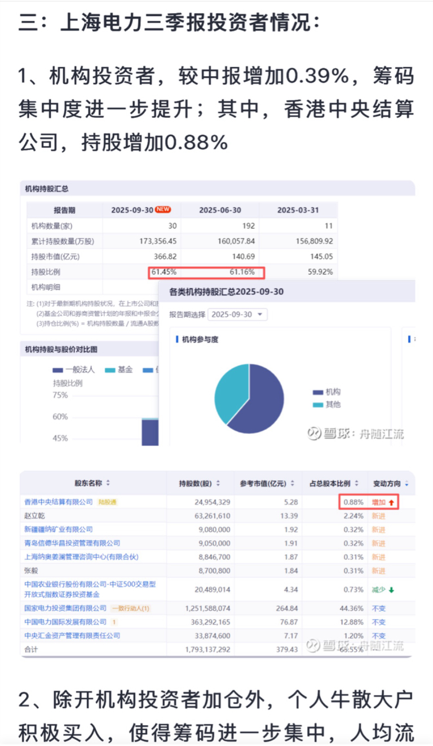Screen dimensions: 433x746
Task: Open 香港中央结算有限公司 shareholder link
Action: click(x=59, y=502)
